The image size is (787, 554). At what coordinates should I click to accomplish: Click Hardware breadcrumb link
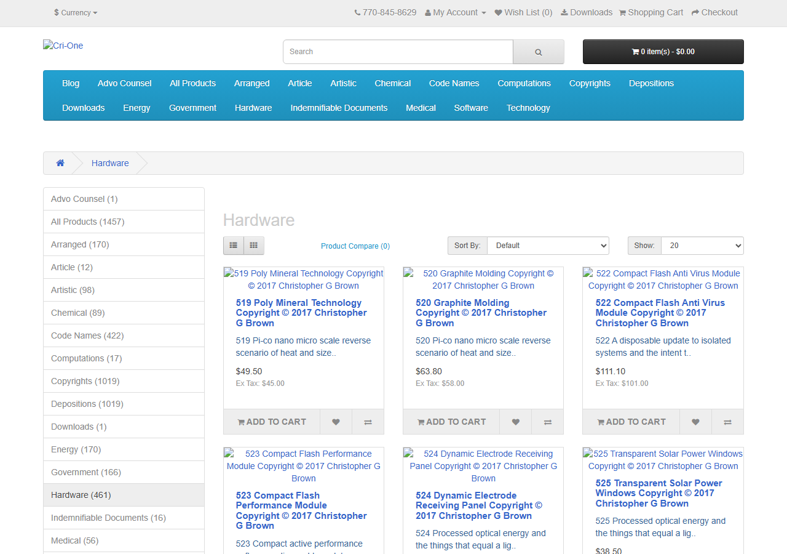point(110,163)
